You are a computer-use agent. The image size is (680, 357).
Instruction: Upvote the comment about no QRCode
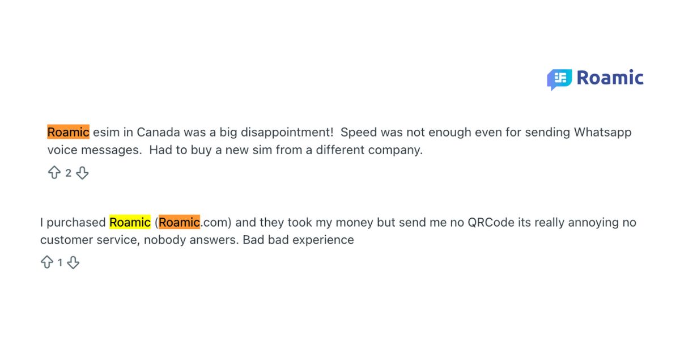click(x=46, y=262)
